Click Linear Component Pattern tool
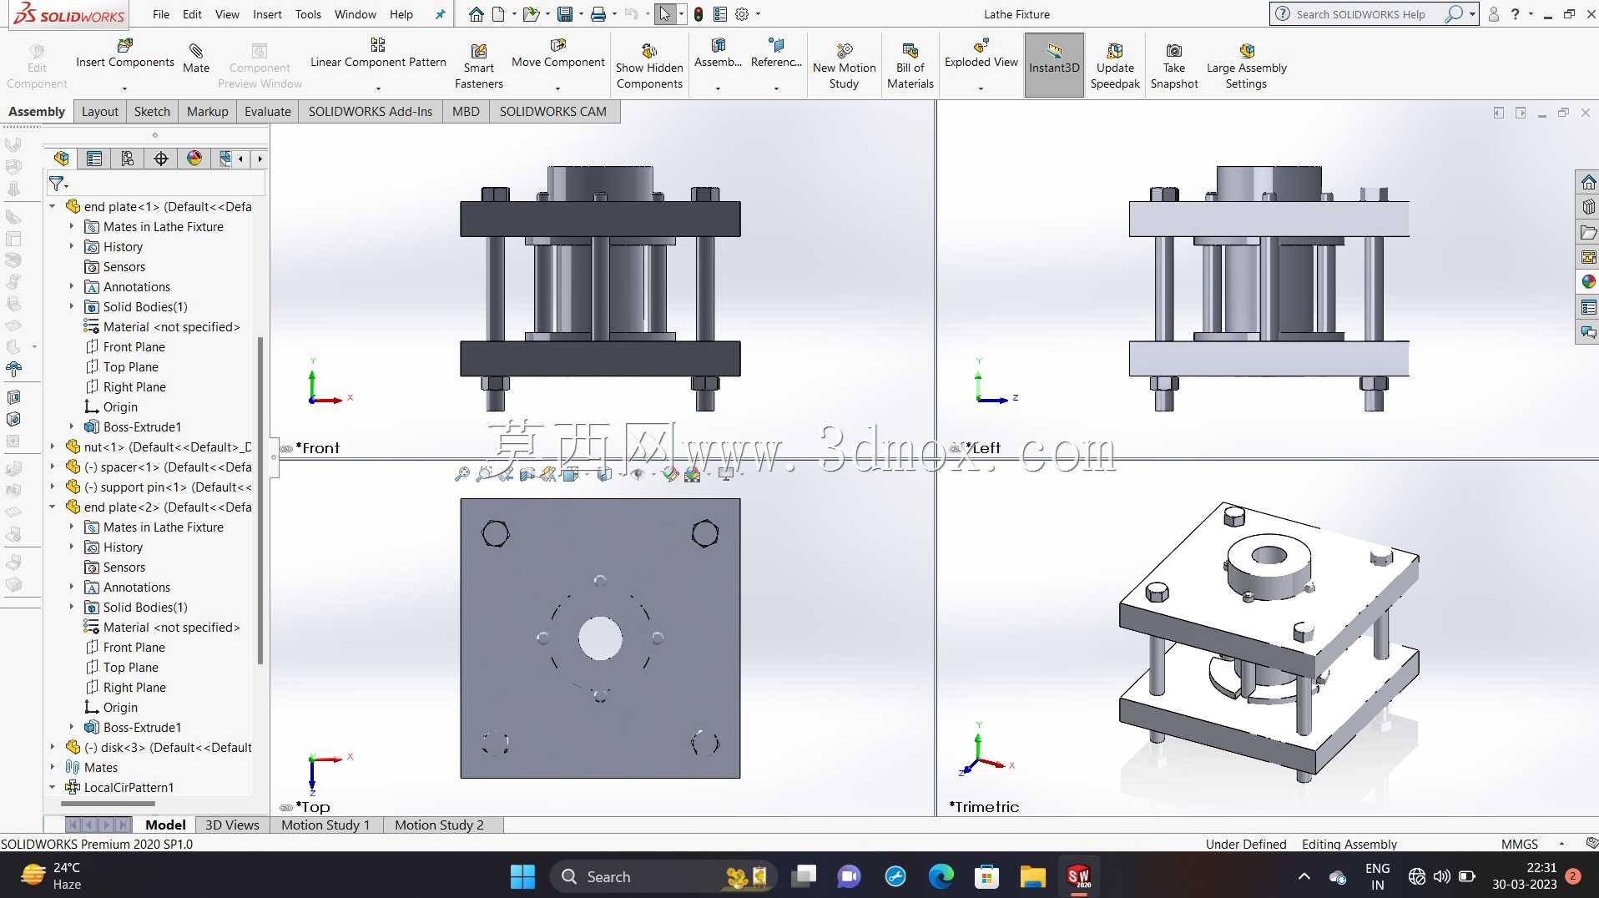 click(x=378, y=53)
